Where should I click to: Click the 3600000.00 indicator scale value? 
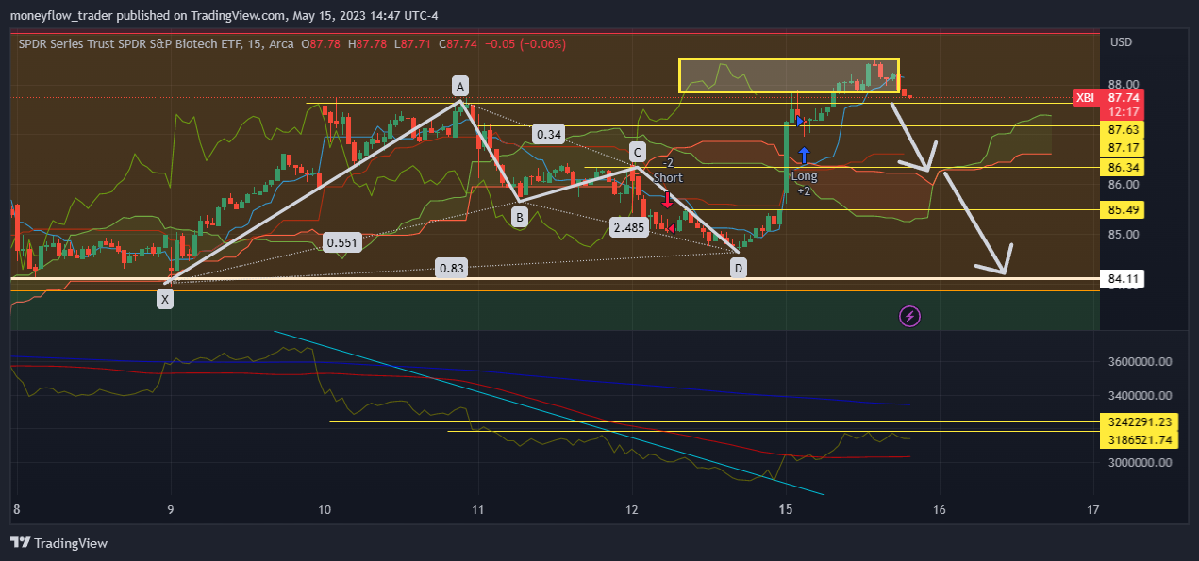[1140, 362]
